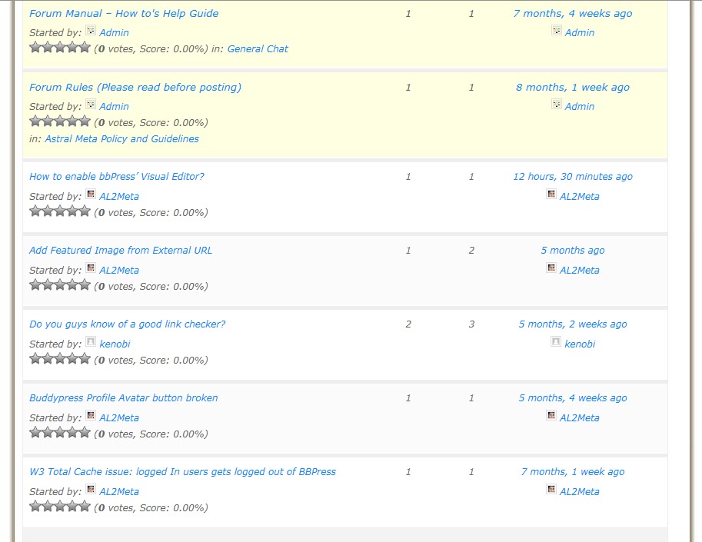Open kenobi link in link checker freshness column

(580, 344)
